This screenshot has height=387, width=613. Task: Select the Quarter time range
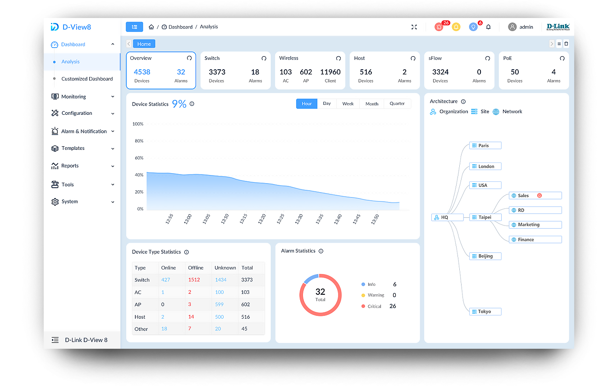397,103
